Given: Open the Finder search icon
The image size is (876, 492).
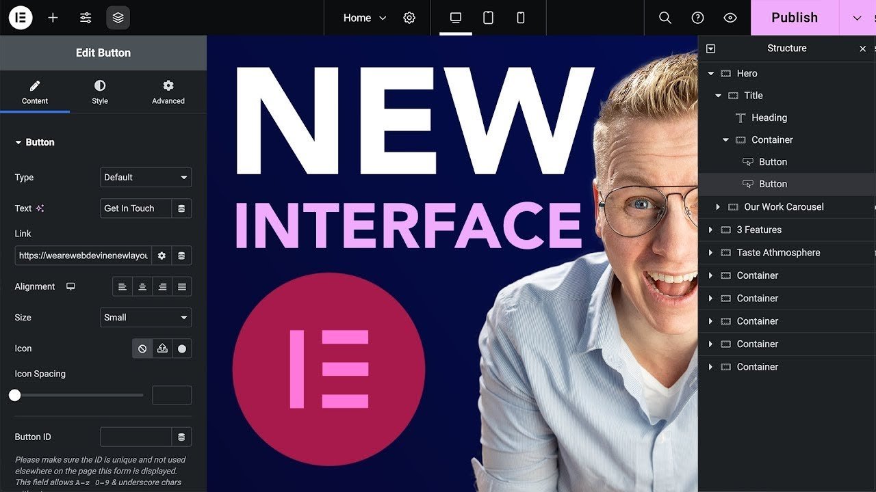Looking at the screenshot, I should [665, 18].
